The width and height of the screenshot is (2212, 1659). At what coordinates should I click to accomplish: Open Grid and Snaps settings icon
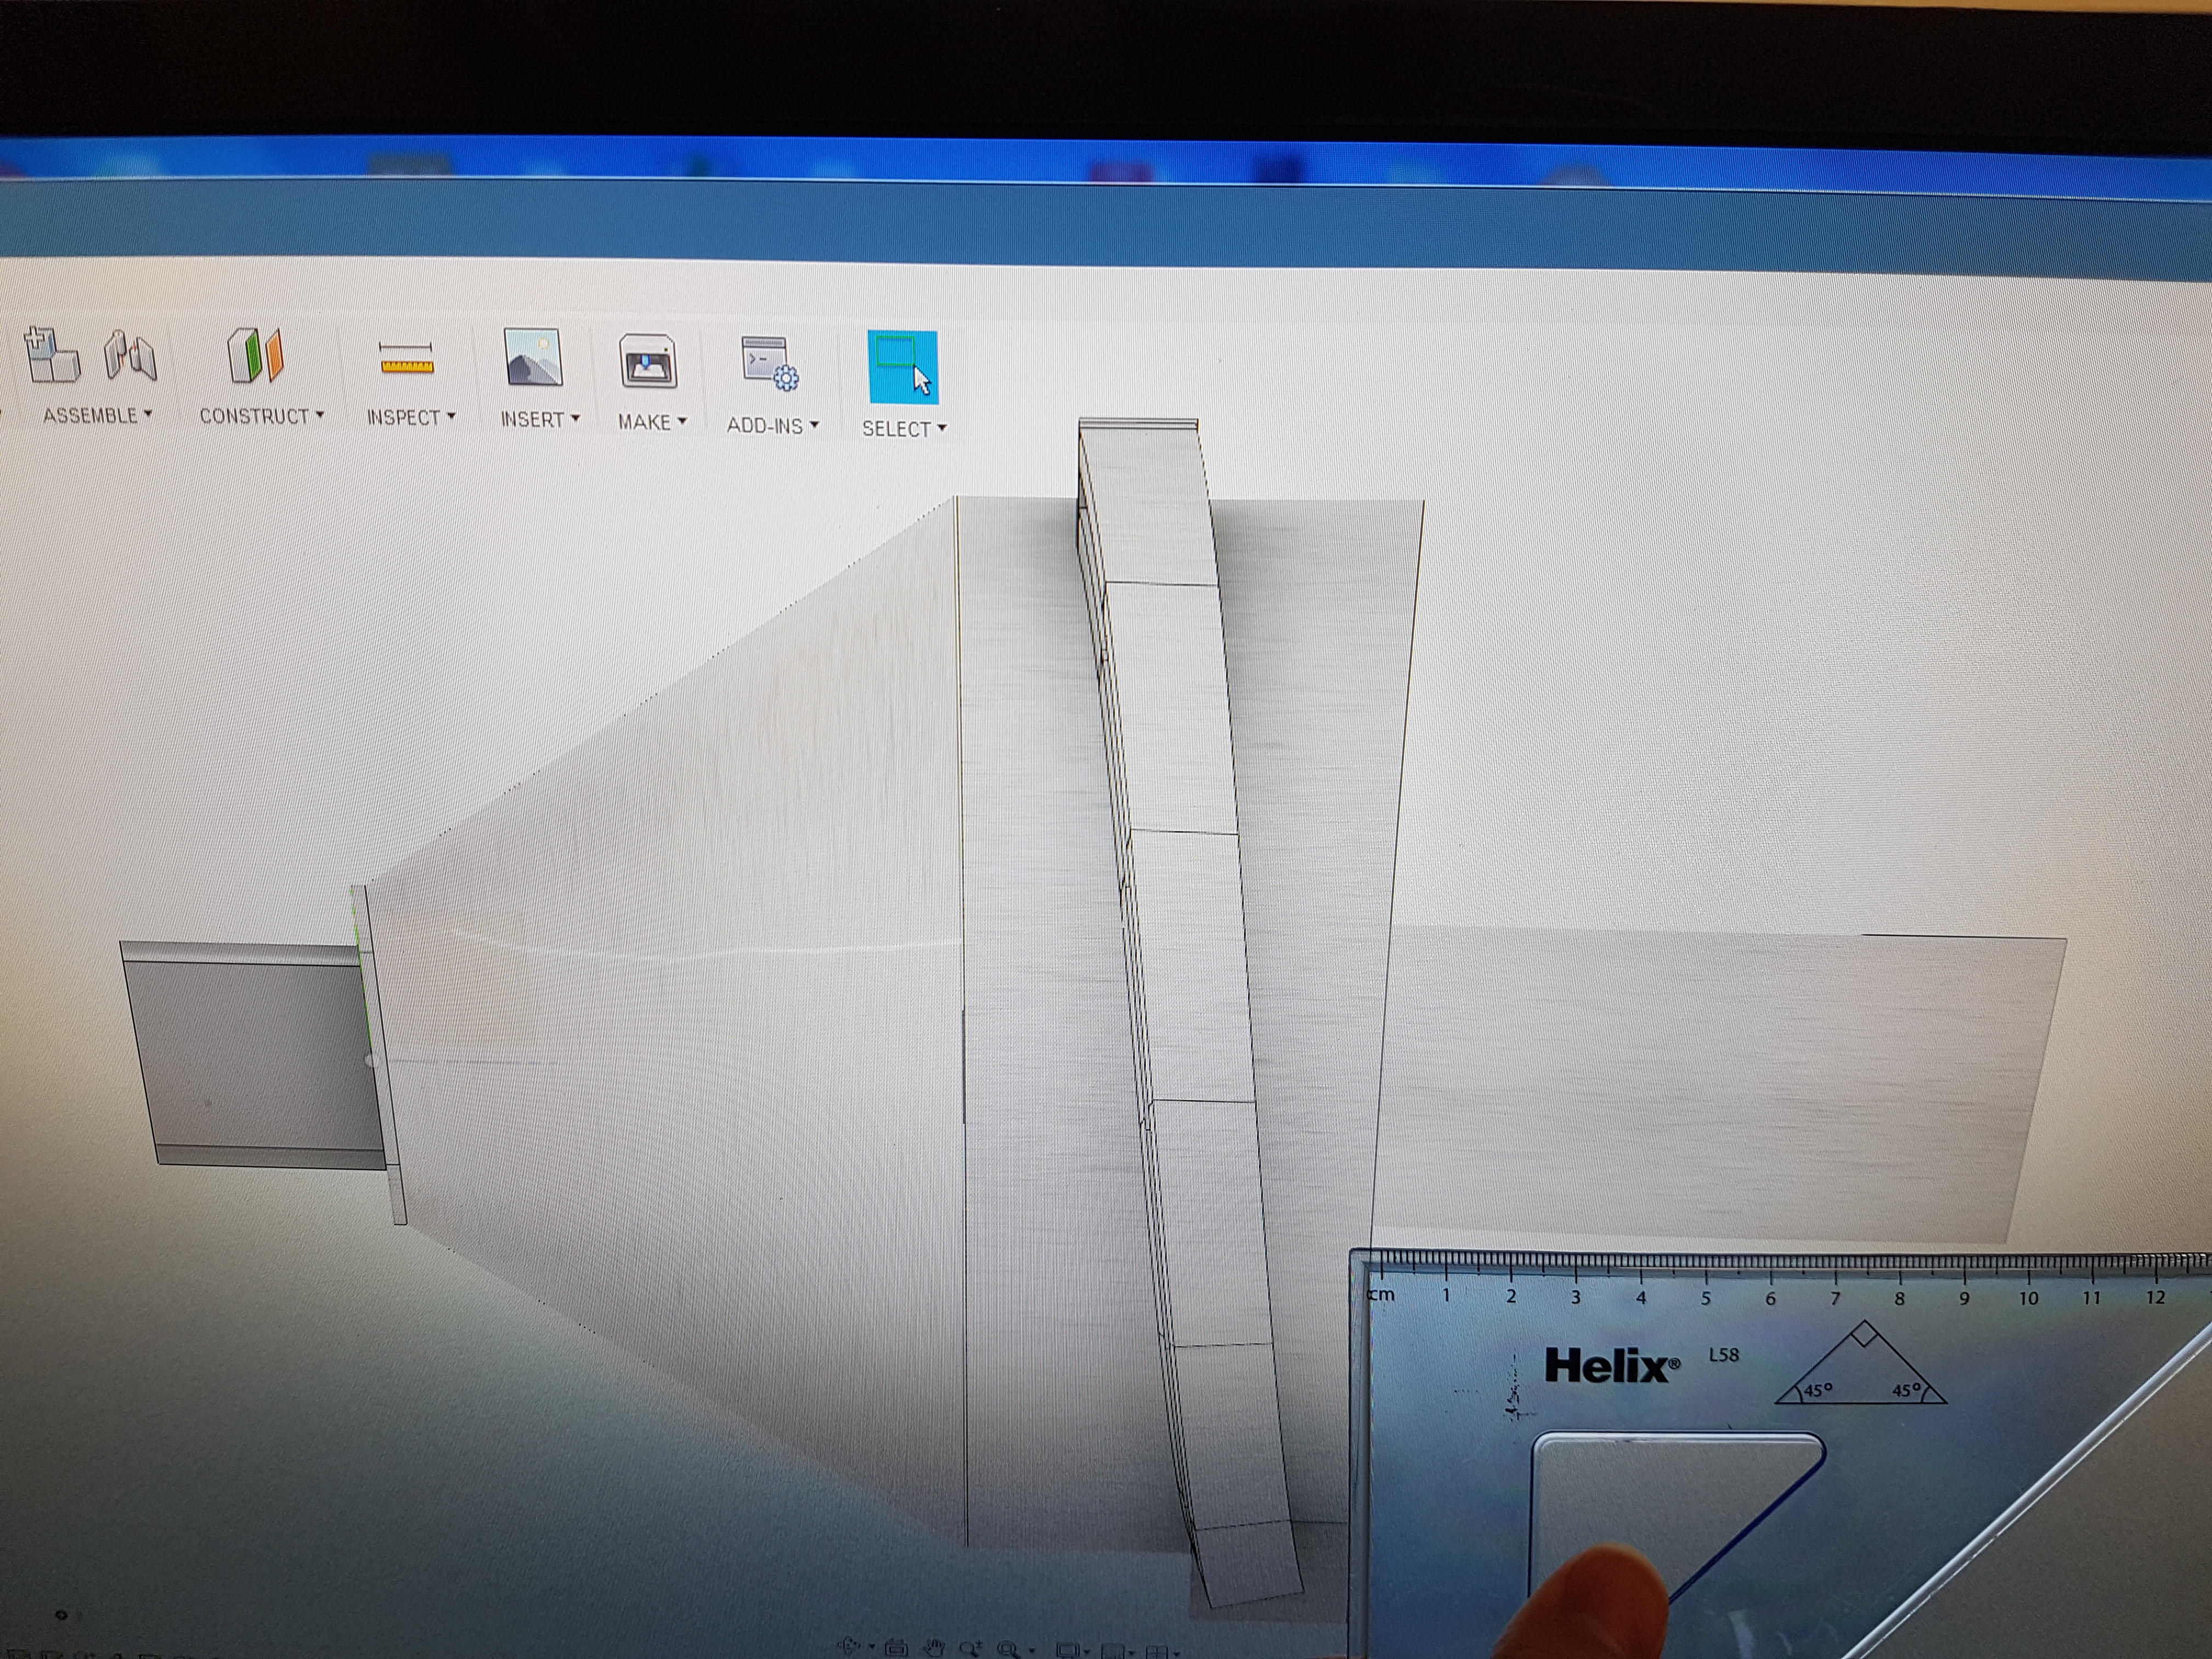1113,1652
